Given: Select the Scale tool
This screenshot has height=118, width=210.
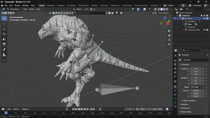Looking at the screenshot, I should pyautogui.click(x=4, y=39).
